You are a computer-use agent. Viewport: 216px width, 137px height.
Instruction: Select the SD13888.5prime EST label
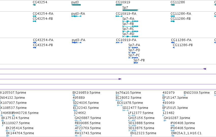(141, 123)
